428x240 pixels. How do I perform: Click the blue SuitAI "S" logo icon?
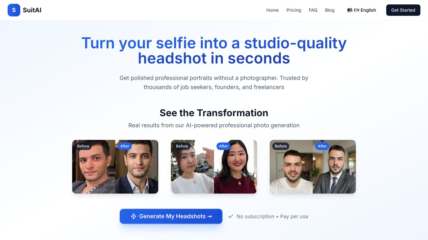pos(14,10)
